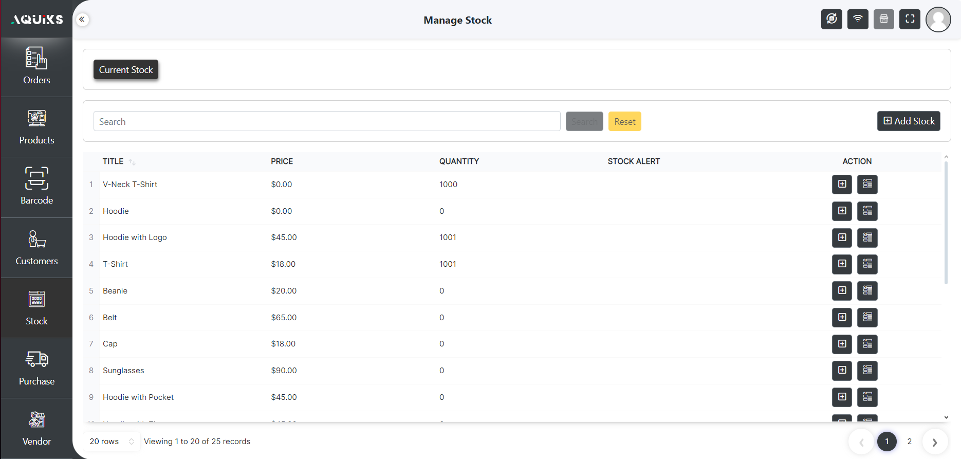Go to page 2 of records
The width and height of the screenshot is (961, 459).
pos(910,442)
